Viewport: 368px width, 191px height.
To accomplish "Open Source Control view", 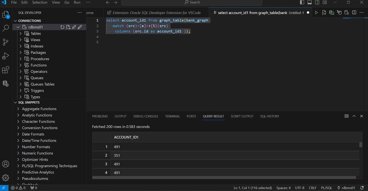I will 6,42.
